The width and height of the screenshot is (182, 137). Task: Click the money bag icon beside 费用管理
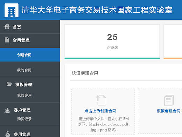[x=8, y=134]
